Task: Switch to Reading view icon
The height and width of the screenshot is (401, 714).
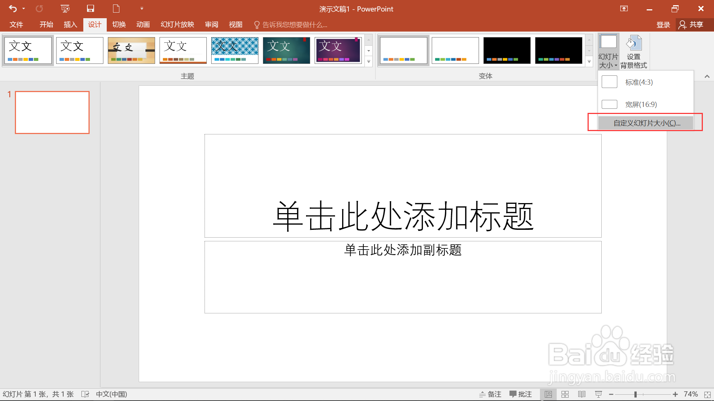Action: 582,394
